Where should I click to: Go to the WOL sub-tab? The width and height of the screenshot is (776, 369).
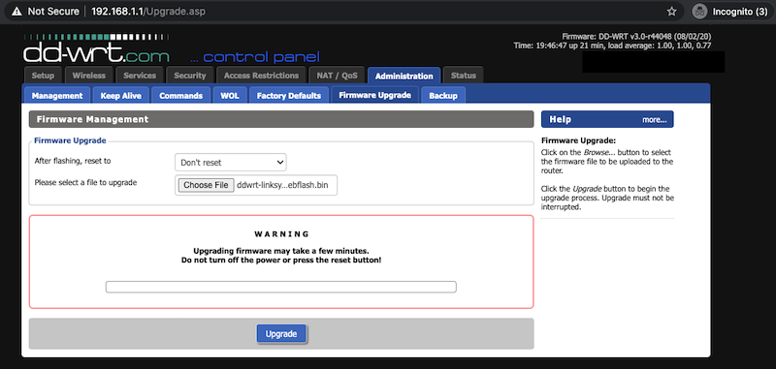230,95
